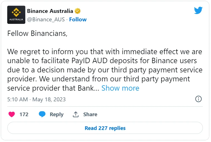The height and width of the screenshot is (142, 211).
Task: Open the Read 227 replies button
Action: [x=105, y=128]
